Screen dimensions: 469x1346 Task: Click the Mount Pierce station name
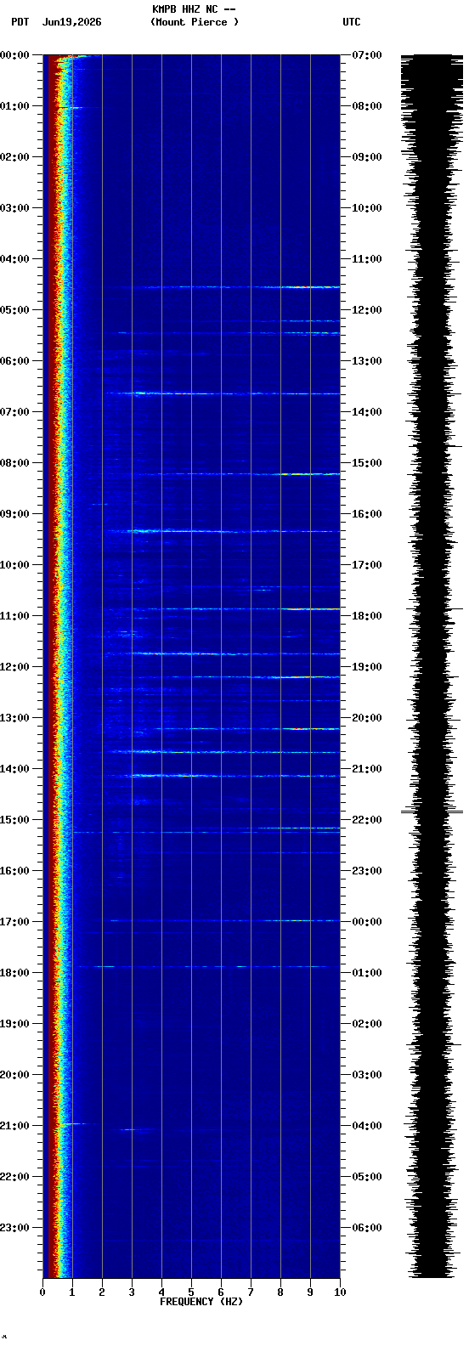[195, 22]
